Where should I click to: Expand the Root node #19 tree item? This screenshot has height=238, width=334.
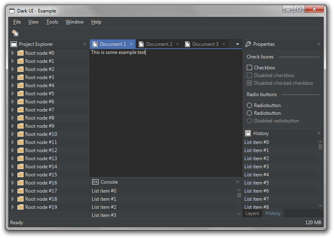coord(13,207)
